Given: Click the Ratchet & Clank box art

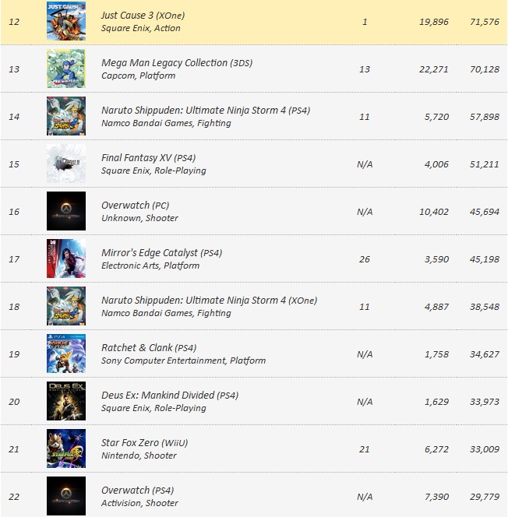Looking at the screenshot, I should pyautogui.click(x=66, y=353).
